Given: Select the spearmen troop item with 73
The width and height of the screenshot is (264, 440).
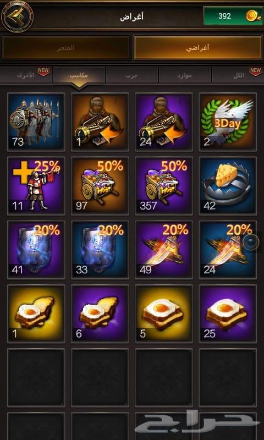Looking at the screenshot, I should pos(36,122).
